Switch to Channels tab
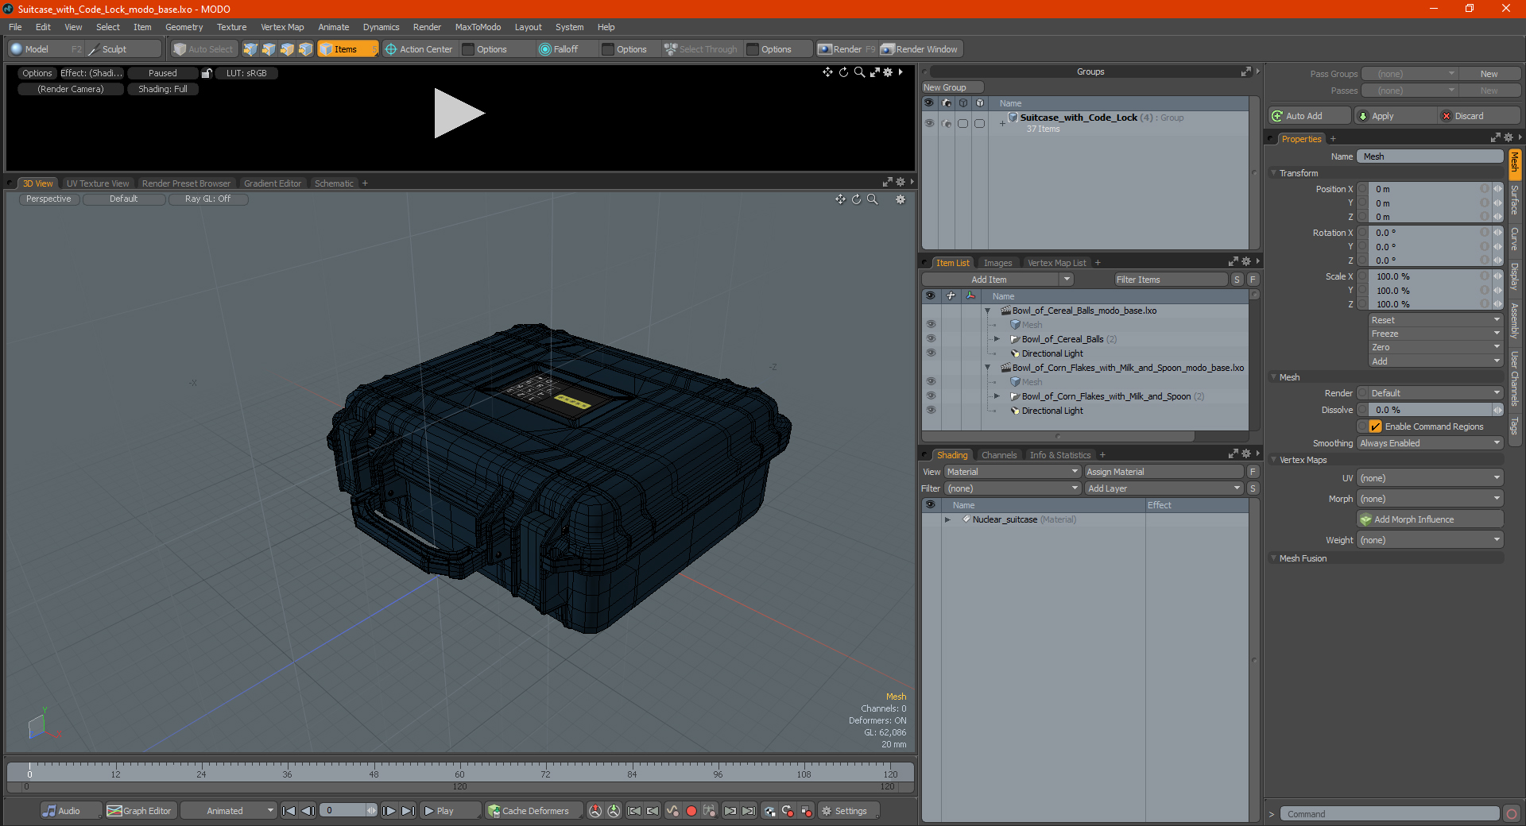 tap(999, 455)
